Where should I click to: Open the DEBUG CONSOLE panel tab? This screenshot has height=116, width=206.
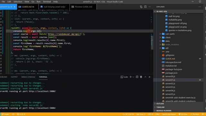pyautogui.click(x=28, y=77)
